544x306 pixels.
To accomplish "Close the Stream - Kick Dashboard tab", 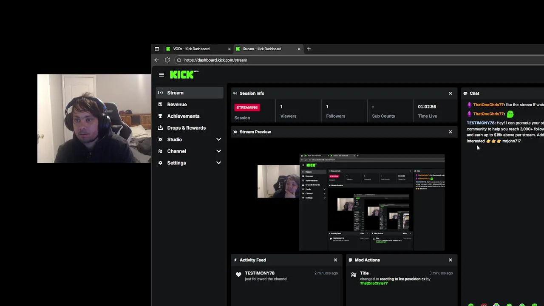I will click(x=299, y=49).
